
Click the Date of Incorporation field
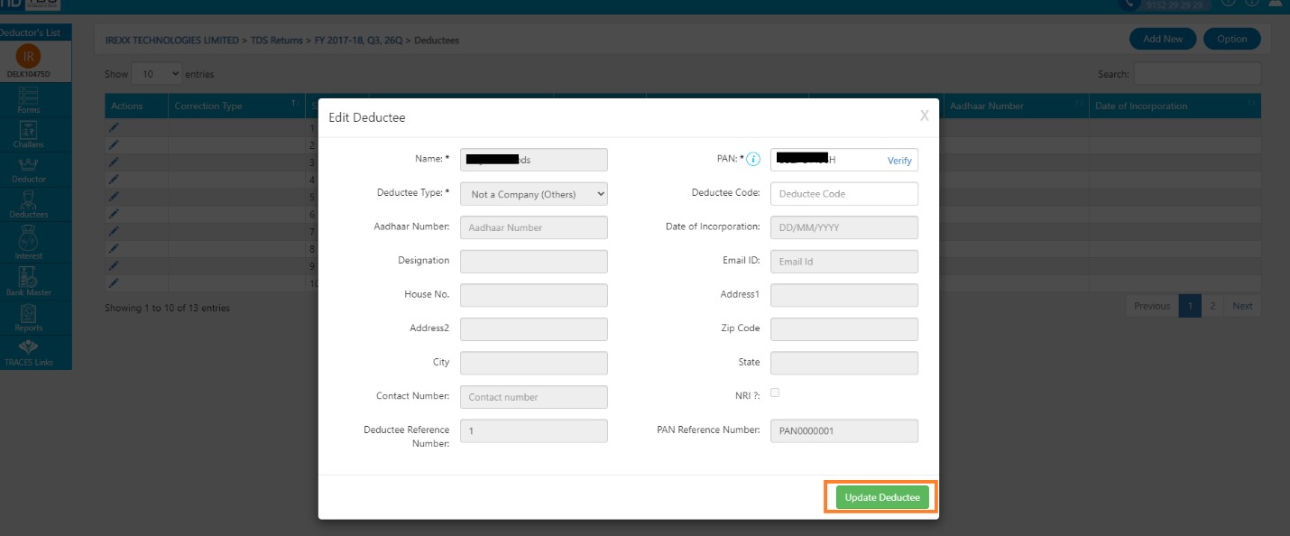[844, 227]
